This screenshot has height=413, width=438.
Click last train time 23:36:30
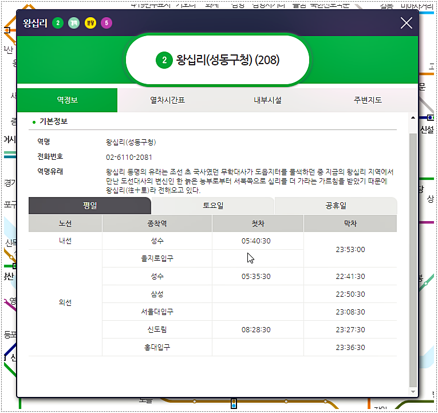pyautogui.click(x=350, y=347)
